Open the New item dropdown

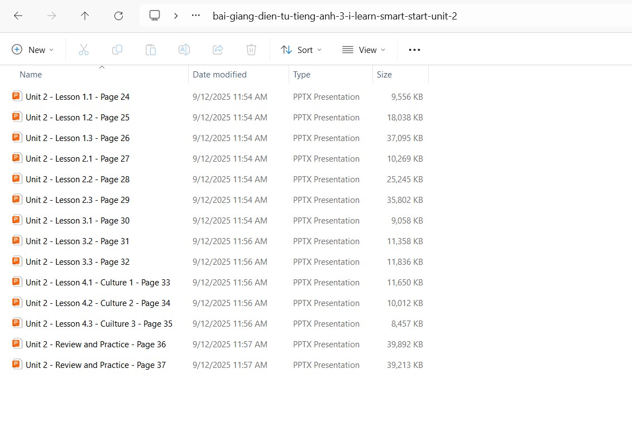point(33,50)
